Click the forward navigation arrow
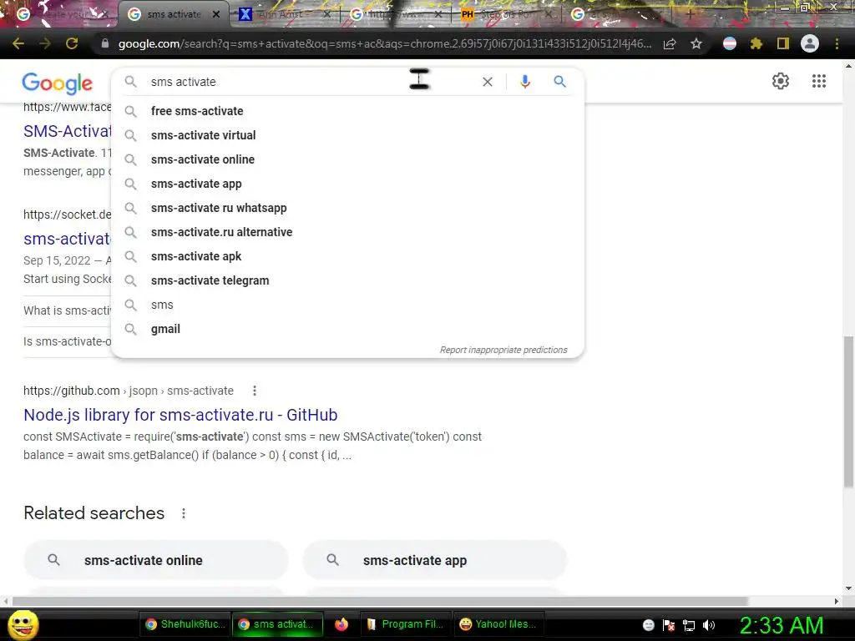This screenshot has height=641, width=855. 45,43
